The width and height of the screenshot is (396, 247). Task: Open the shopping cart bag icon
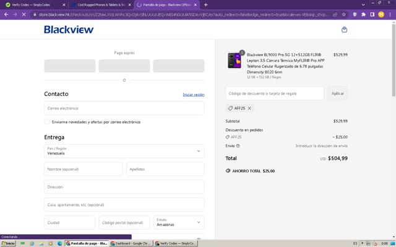tap(344, 30)
